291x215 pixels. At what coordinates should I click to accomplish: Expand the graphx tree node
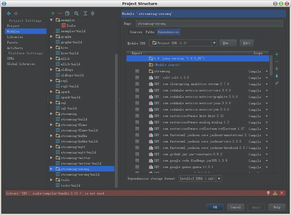pyautogui.click(x=51, y=37)
